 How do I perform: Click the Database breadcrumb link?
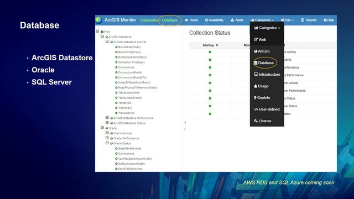pos(170,20)
